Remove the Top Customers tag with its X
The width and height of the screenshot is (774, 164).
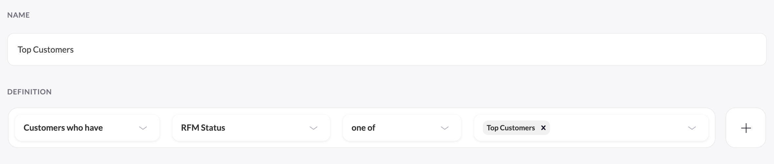point(543,128)
